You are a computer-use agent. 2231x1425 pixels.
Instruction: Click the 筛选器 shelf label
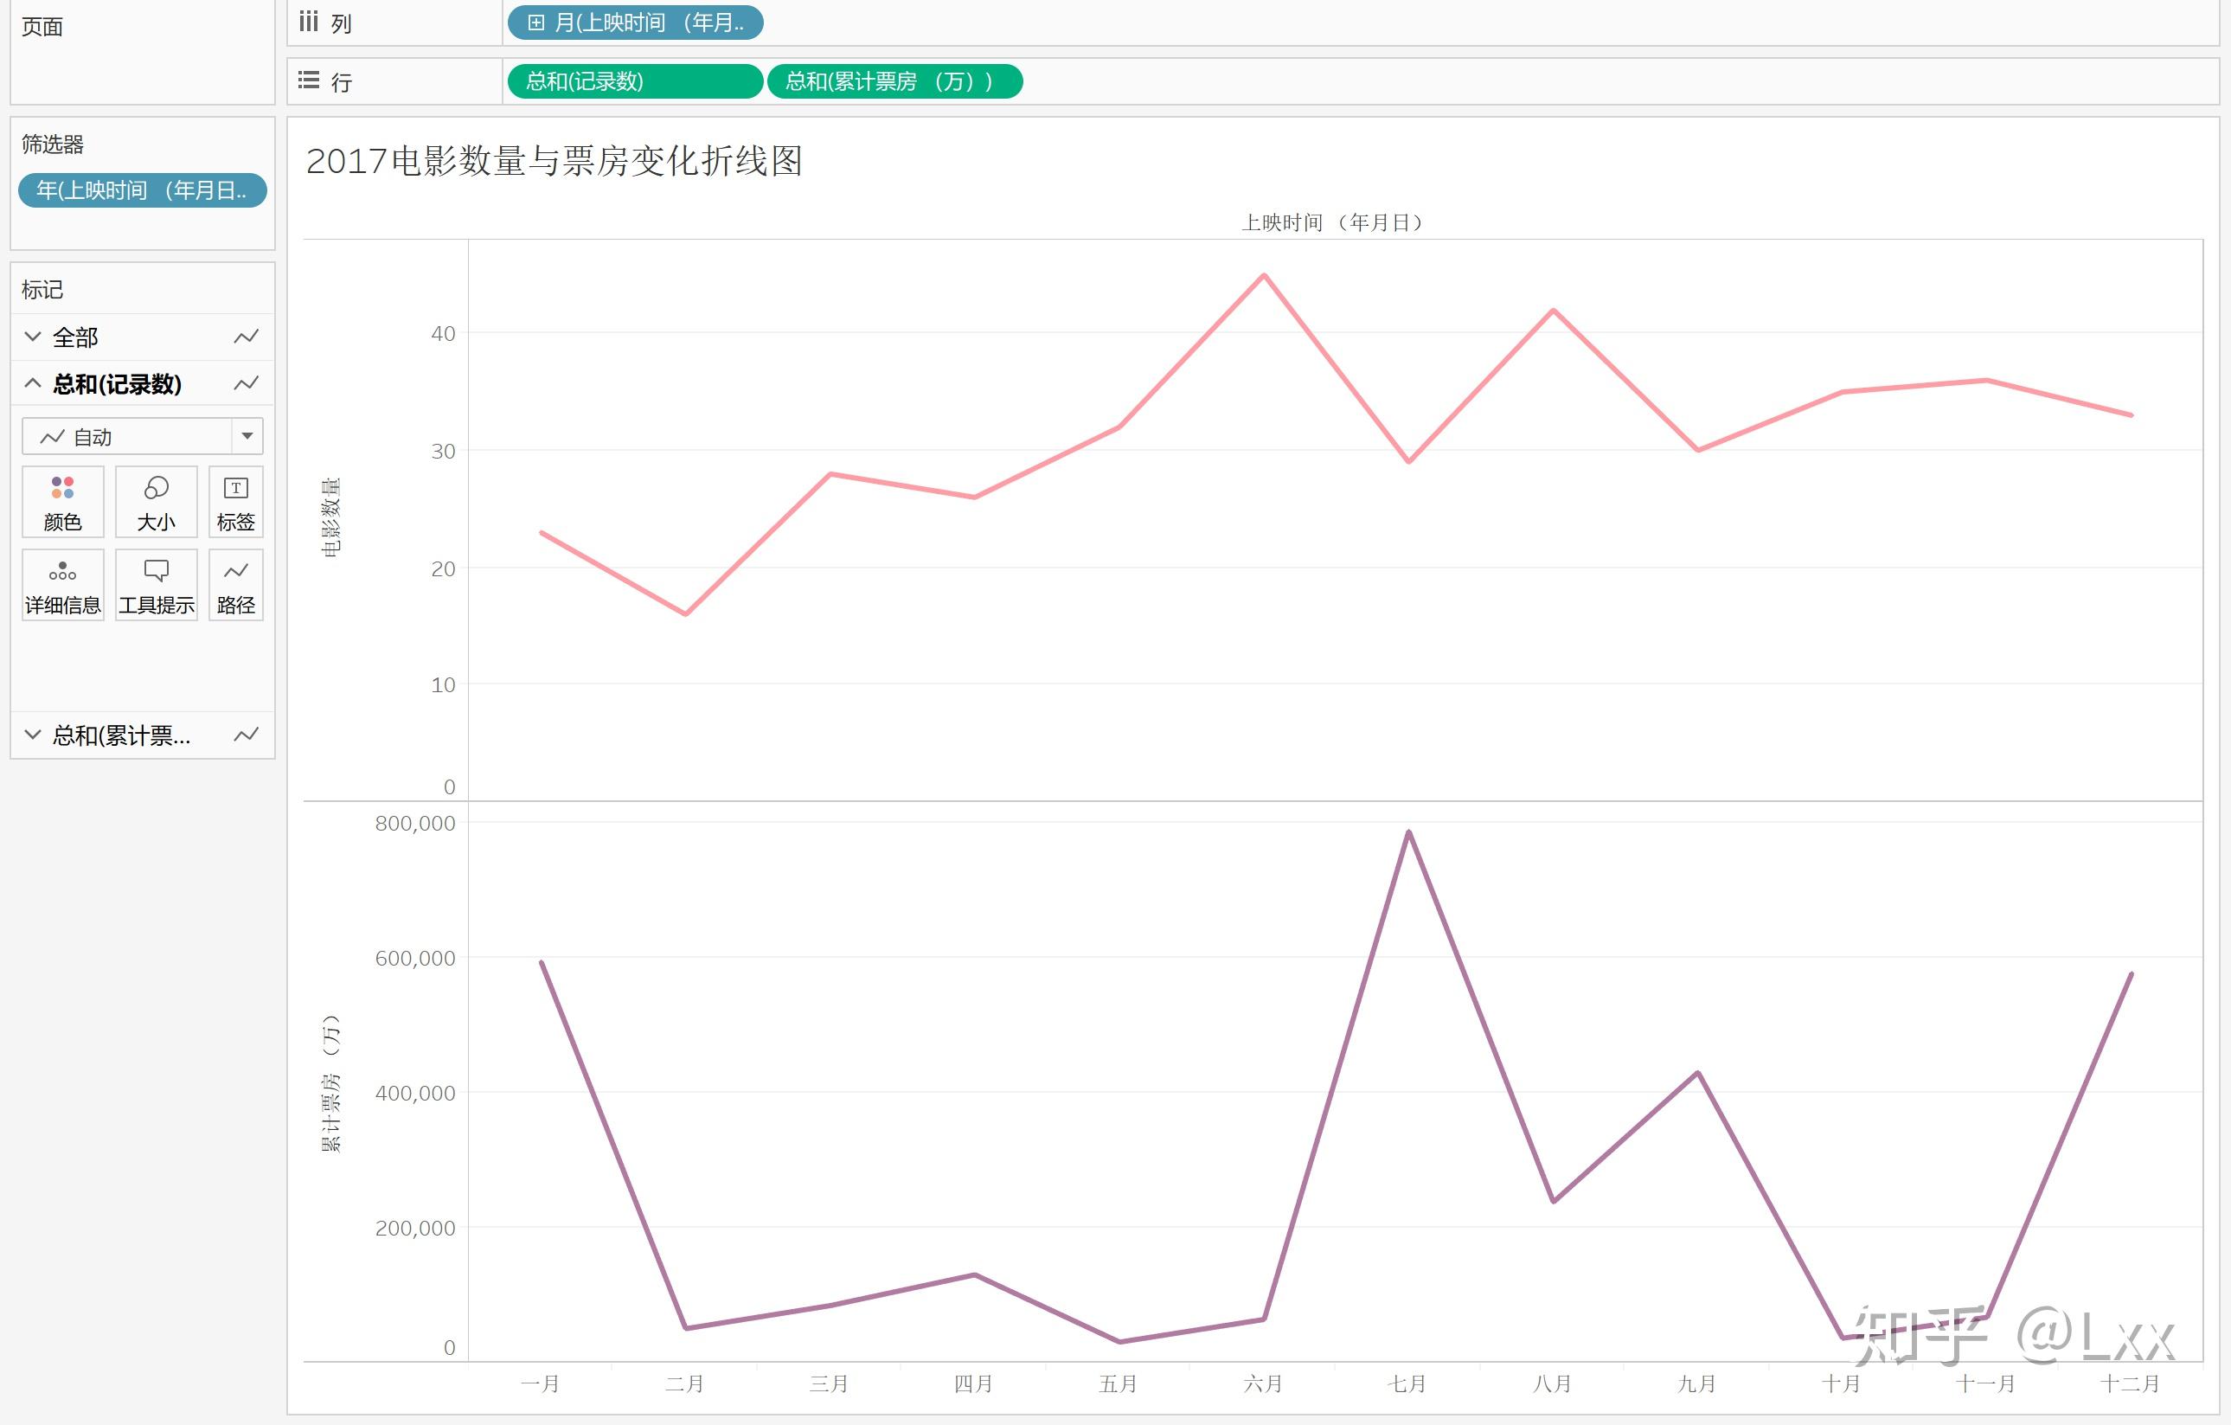53,144
